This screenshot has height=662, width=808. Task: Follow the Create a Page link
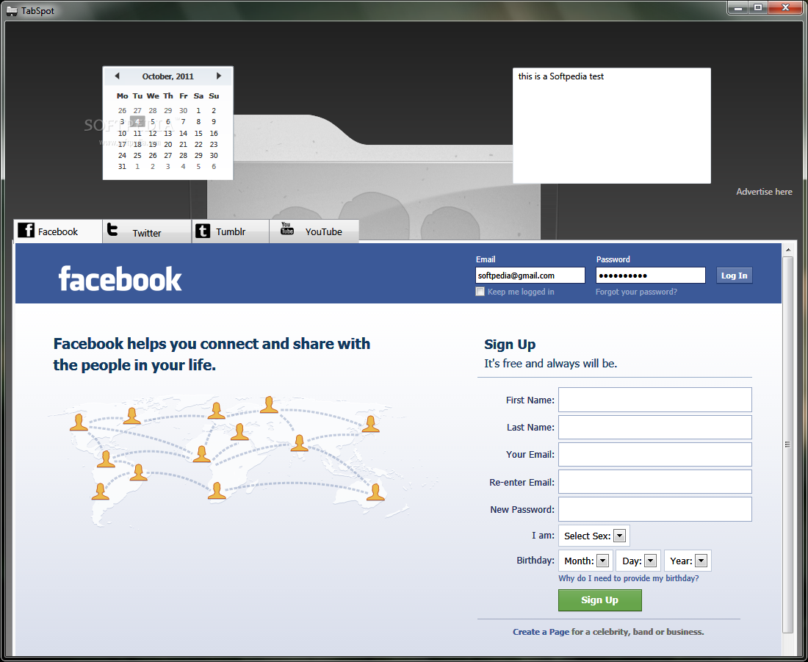(541, 632)
